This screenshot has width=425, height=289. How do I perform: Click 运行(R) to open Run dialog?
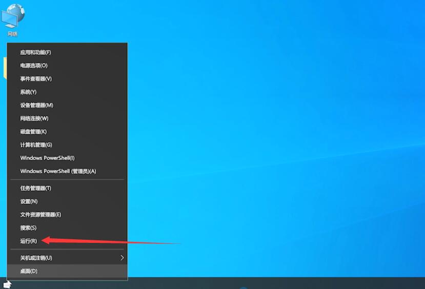tap(67, 241)
